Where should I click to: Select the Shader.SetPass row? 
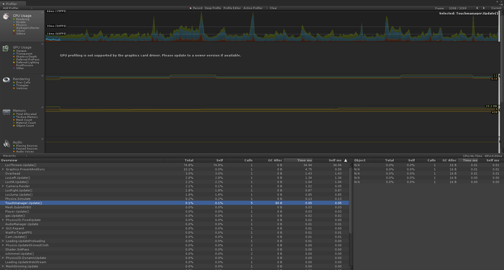coord(174,249)
